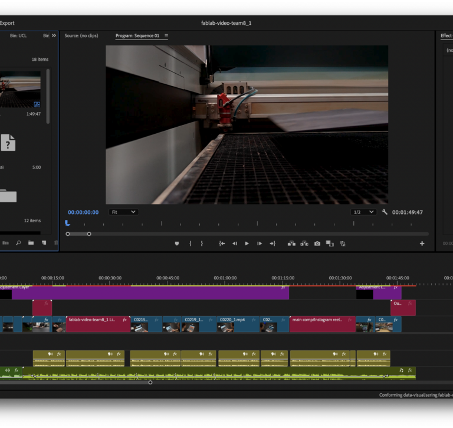Image resolution: width=453 pixels, height=428 pixels.
Task: Expand hidden panel tabs with double chevron
Action: click(54, 36)
